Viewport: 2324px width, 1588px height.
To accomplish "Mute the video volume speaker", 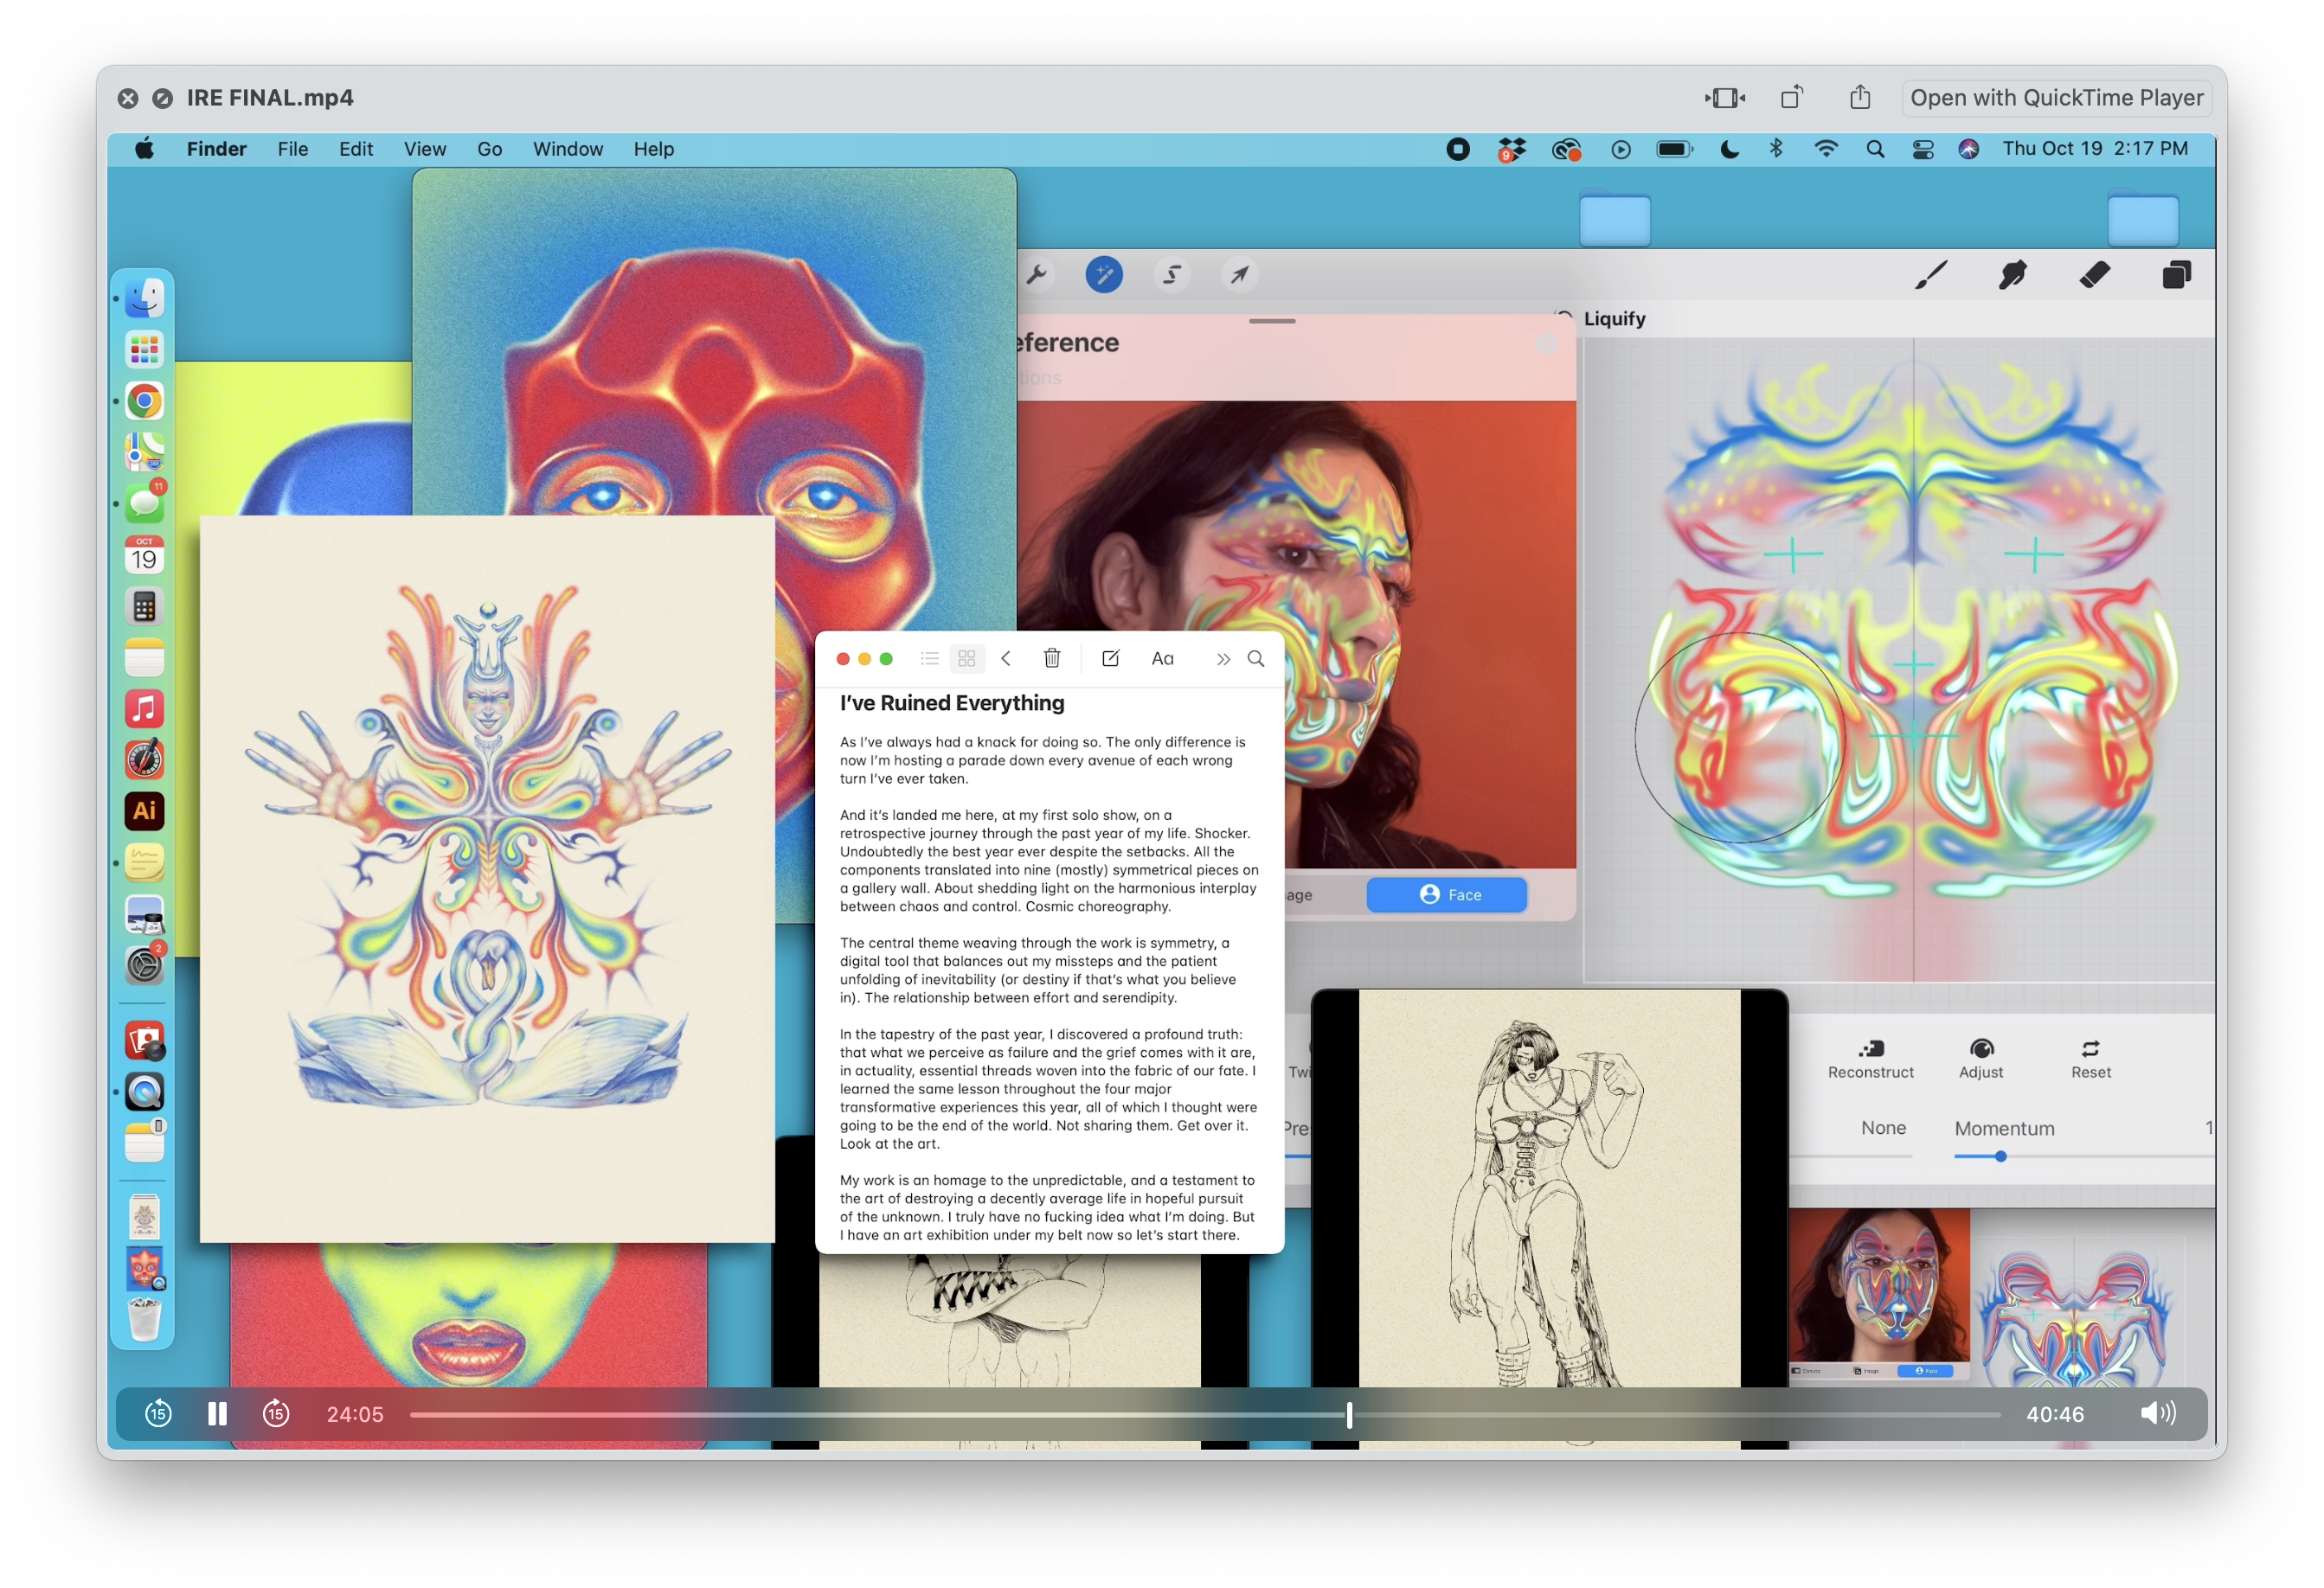I will [2157, 1413].
